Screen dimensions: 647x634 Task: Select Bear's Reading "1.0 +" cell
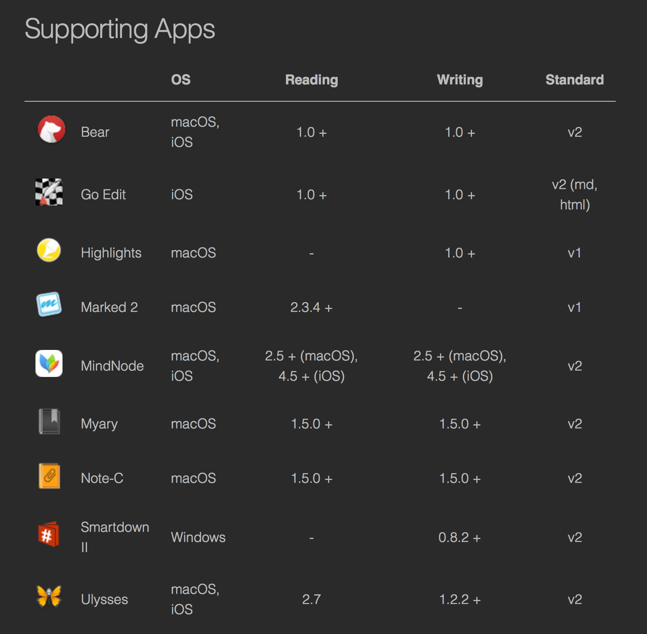pos(312,133)
